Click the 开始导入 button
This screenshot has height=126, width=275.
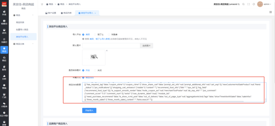[x=89, y=111]
